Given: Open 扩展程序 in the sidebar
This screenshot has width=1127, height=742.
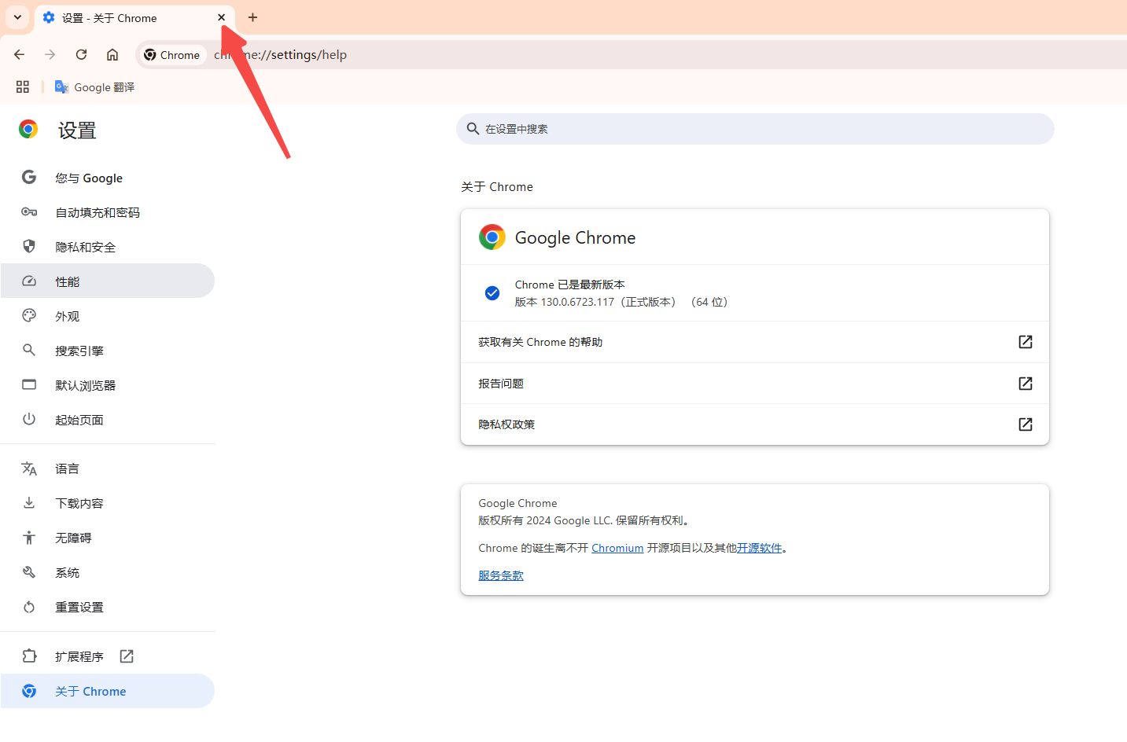Looking at the screenshot, I should coord(108,656).
